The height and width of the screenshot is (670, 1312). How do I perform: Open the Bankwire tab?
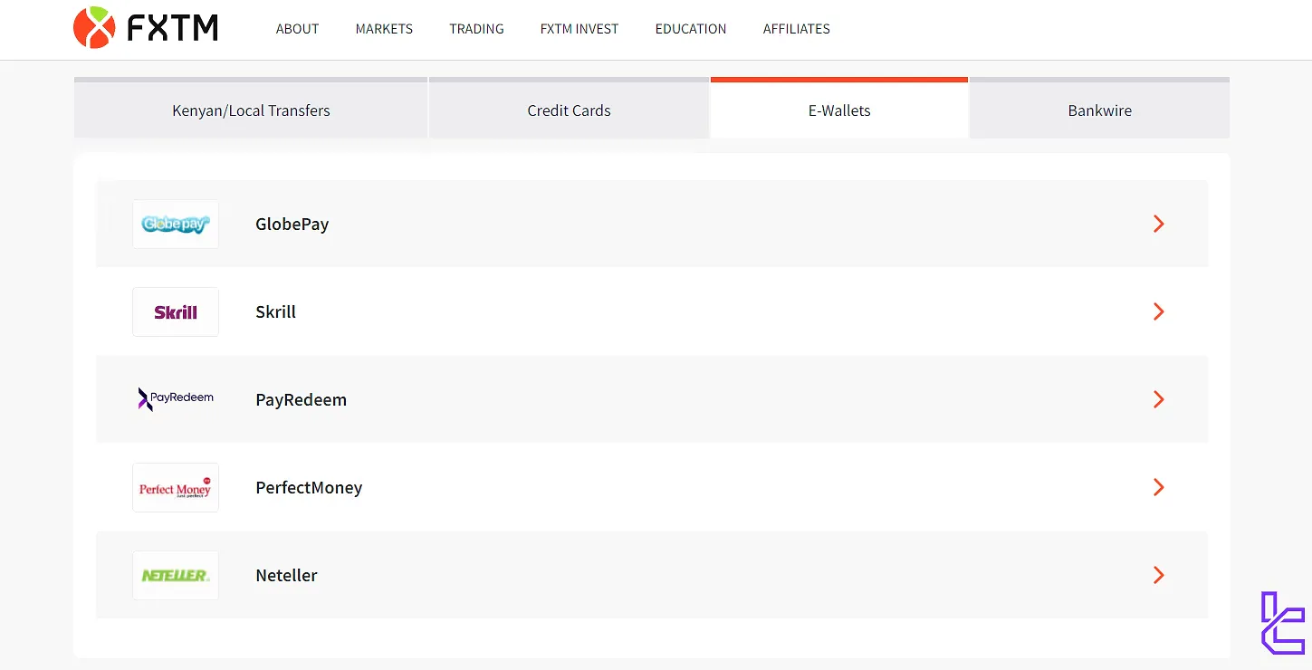(x=1099, y=110)
